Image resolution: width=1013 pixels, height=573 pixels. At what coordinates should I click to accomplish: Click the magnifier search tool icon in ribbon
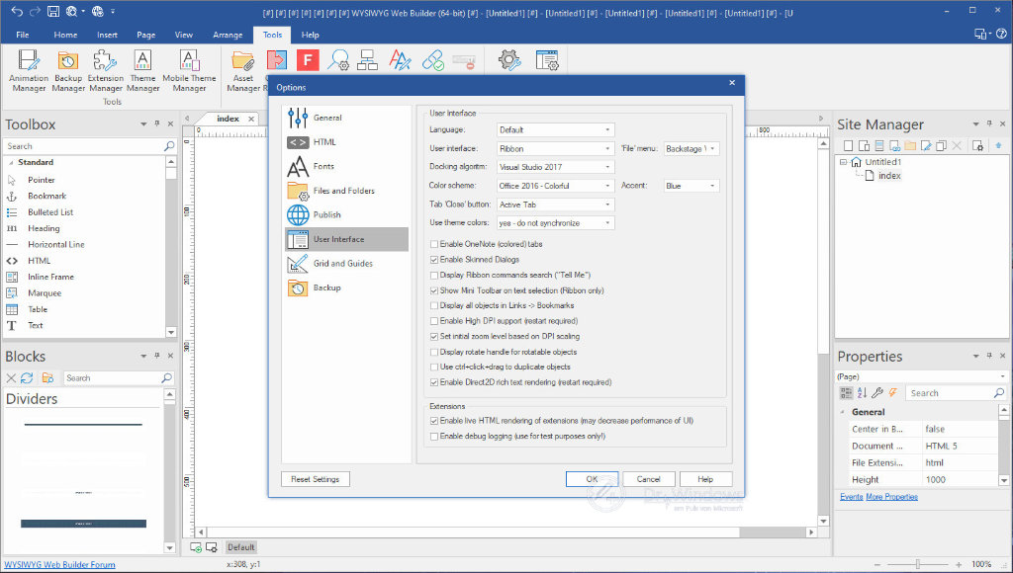point(338,60)
